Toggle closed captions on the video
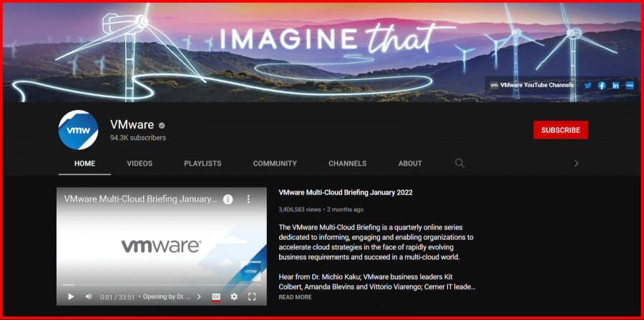The image size is (644, 320). tap(216, 296)
